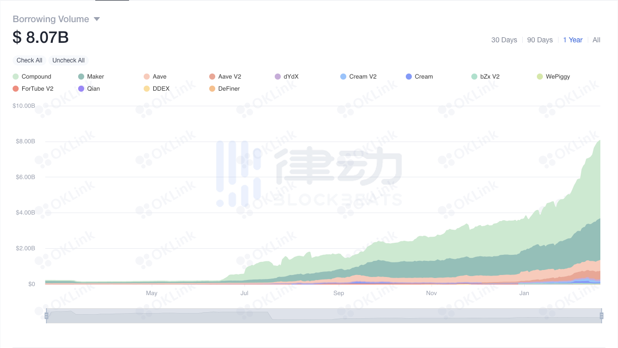618x348 pixels.
Task: Click the Qian legend dot
Action: click(x=81, y=89)
